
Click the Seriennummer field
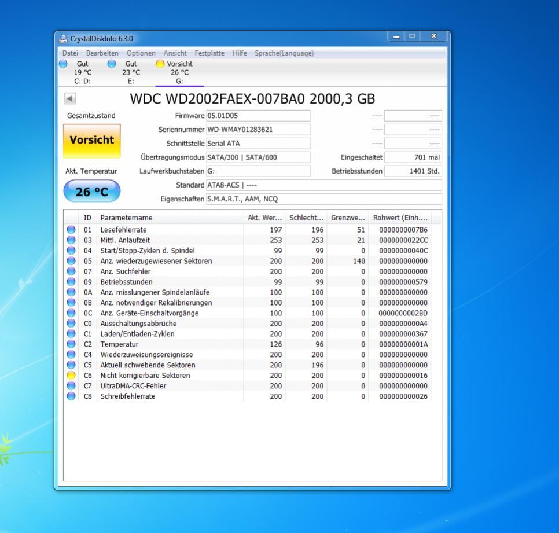[x=258, y=130]
